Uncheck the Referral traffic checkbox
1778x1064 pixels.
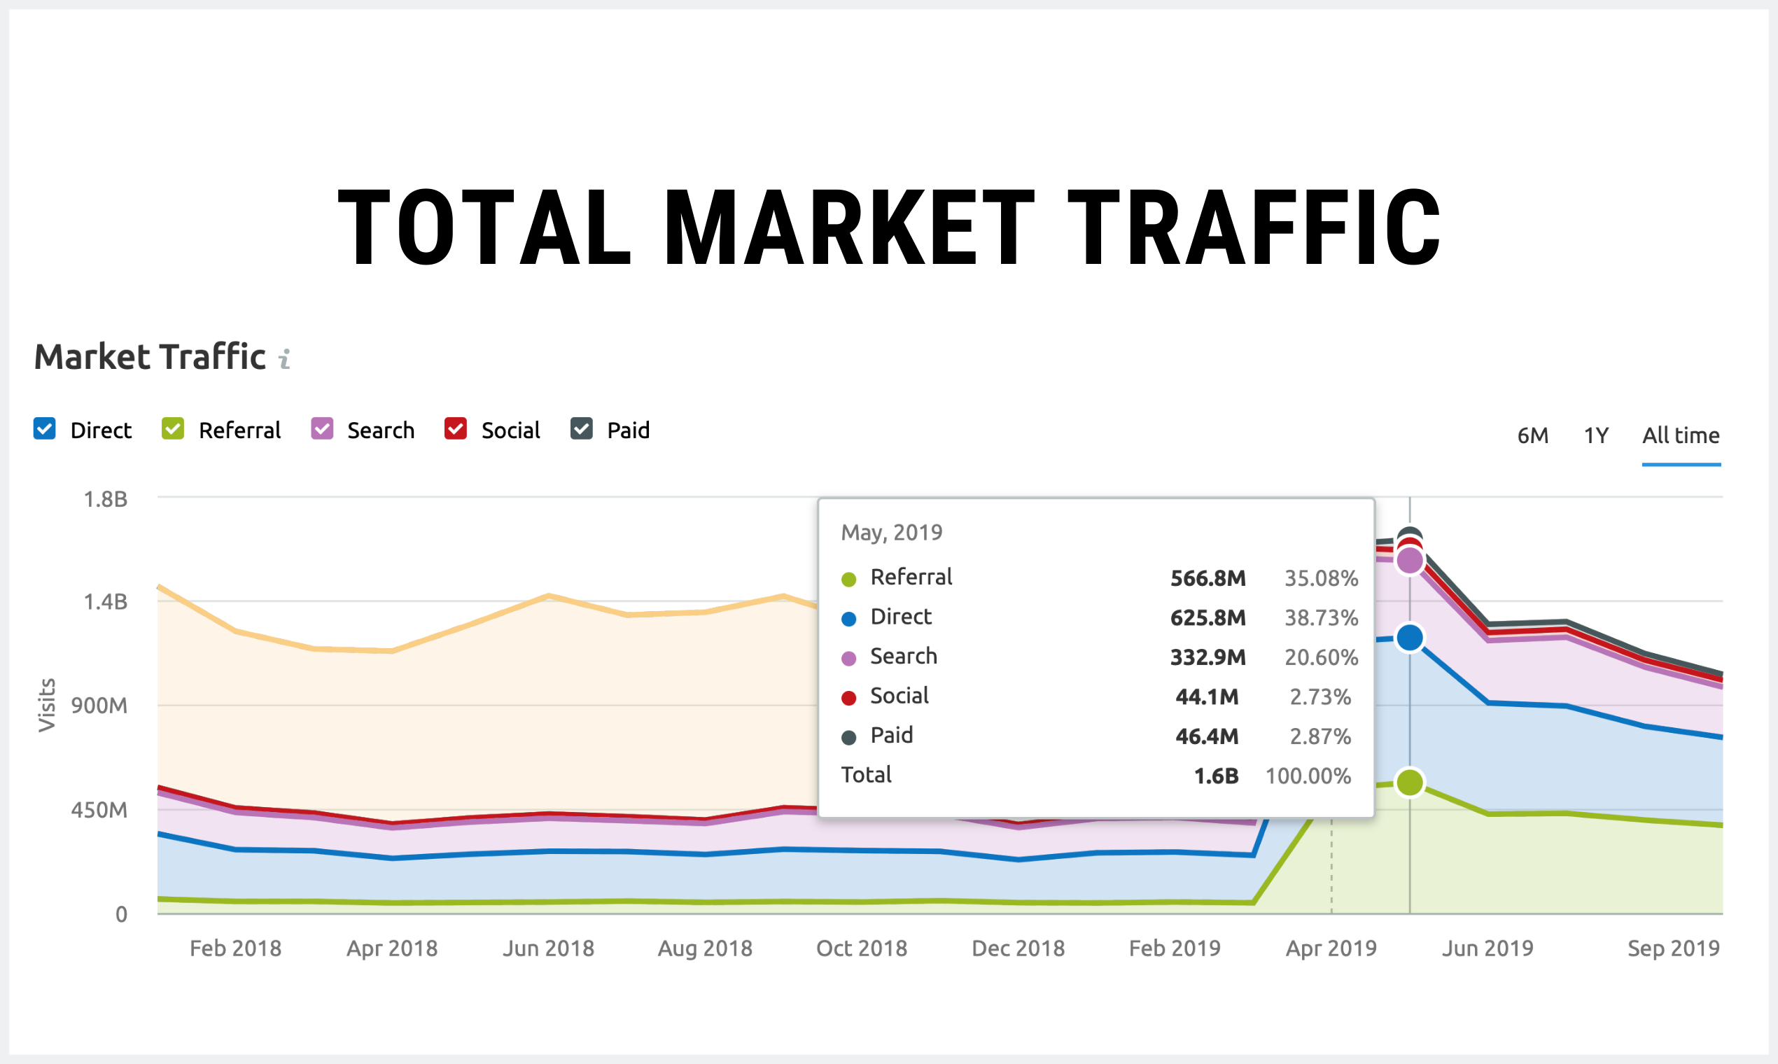[x=172, y=429]
